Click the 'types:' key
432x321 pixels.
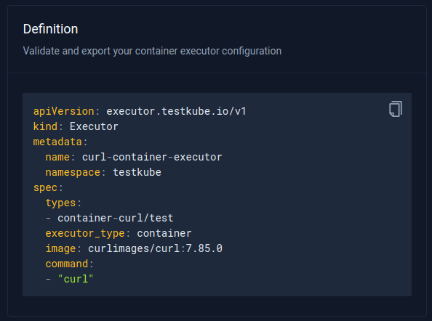click(x=63, y=203)
